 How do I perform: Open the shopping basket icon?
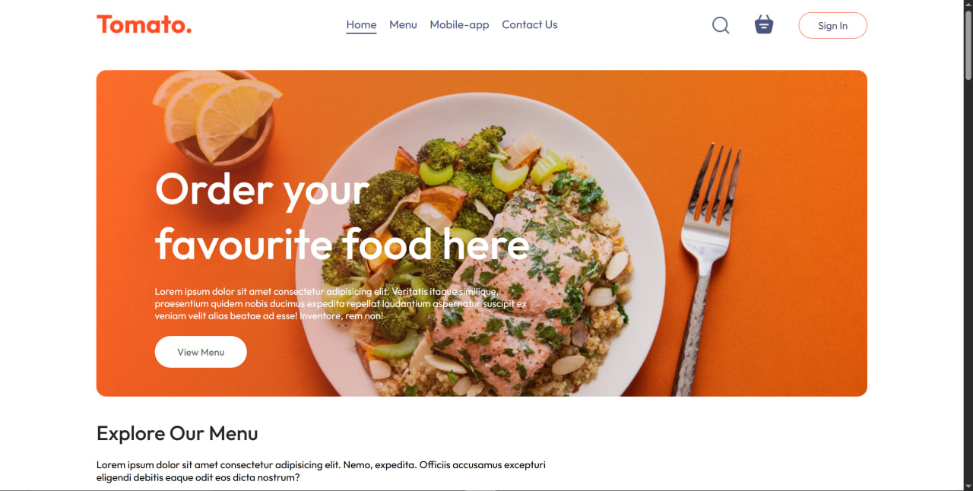click(764, 25)
